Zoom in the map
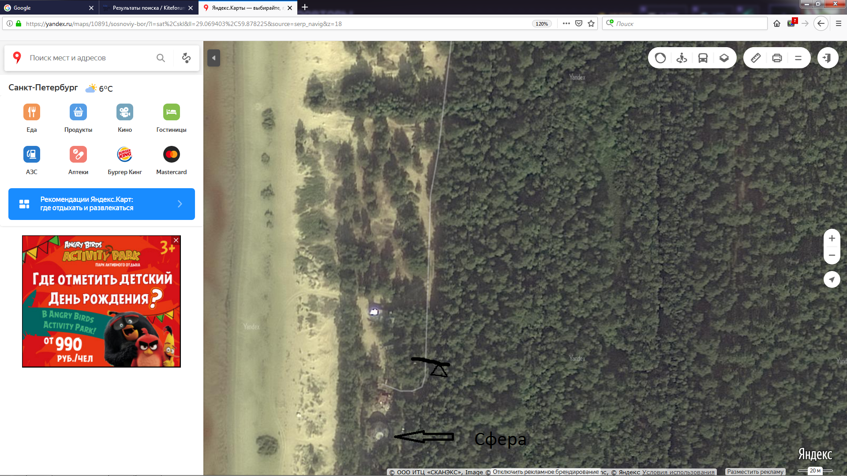847x476 pixels. [x=832, y=238]
